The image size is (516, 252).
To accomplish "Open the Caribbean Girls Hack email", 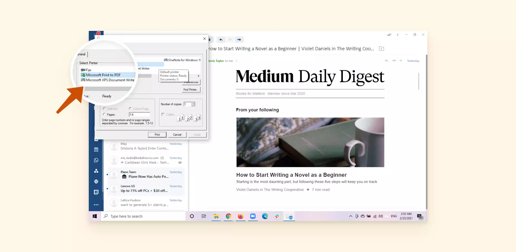I will 146,160.
